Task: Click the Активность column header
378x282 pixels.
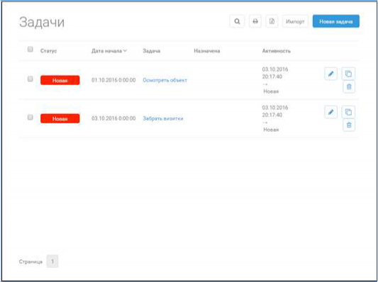Action: (277, 51)
